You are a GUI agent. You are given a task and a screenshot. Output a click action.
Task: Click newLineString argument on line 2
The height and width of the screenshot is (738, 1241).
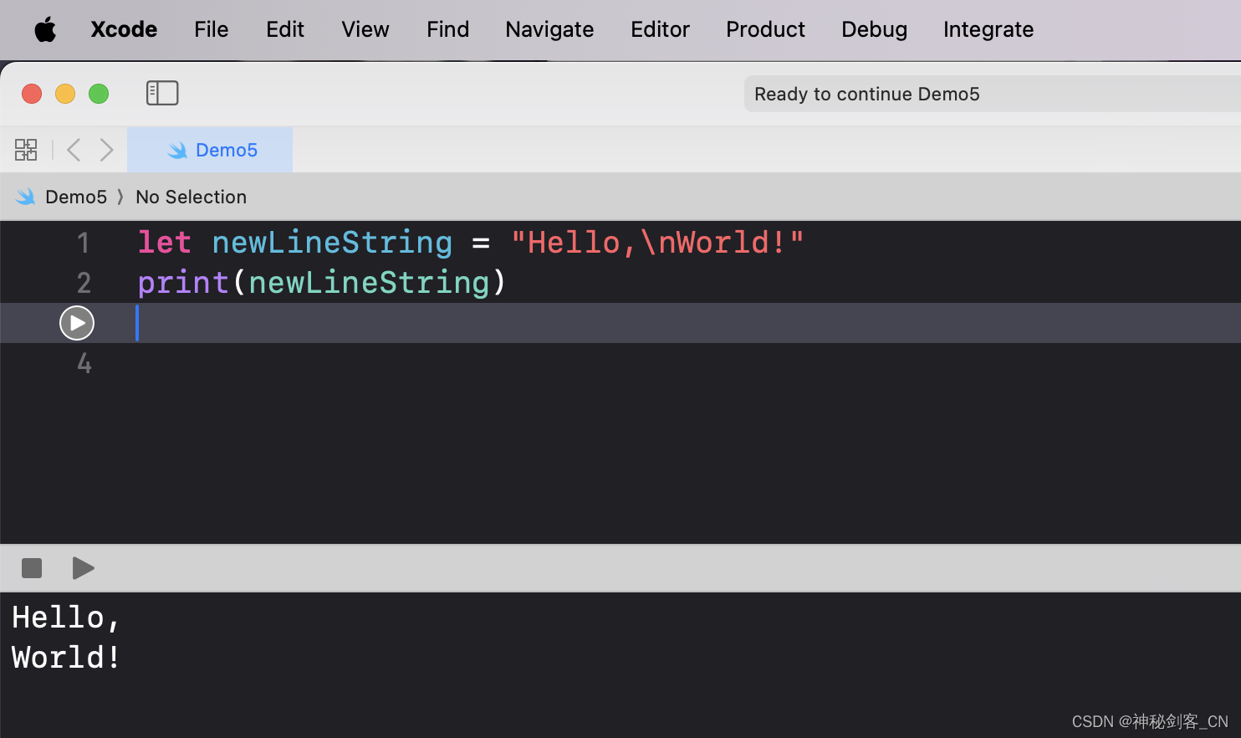(x=369, y=283)
